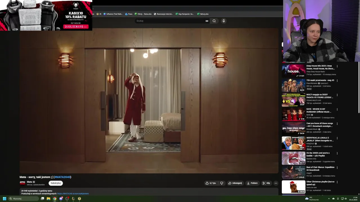This screenshot has width=360, height=202.
Task: Open options menu for MULTI reaguje video
Action: [x=337, y=95]
